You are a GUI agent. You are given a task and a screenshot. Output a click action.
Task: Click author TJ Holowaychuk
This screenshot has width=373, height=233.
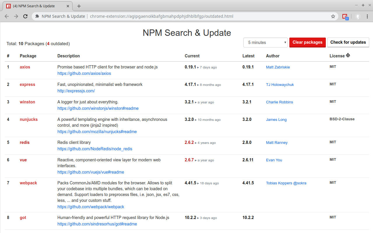280,85
